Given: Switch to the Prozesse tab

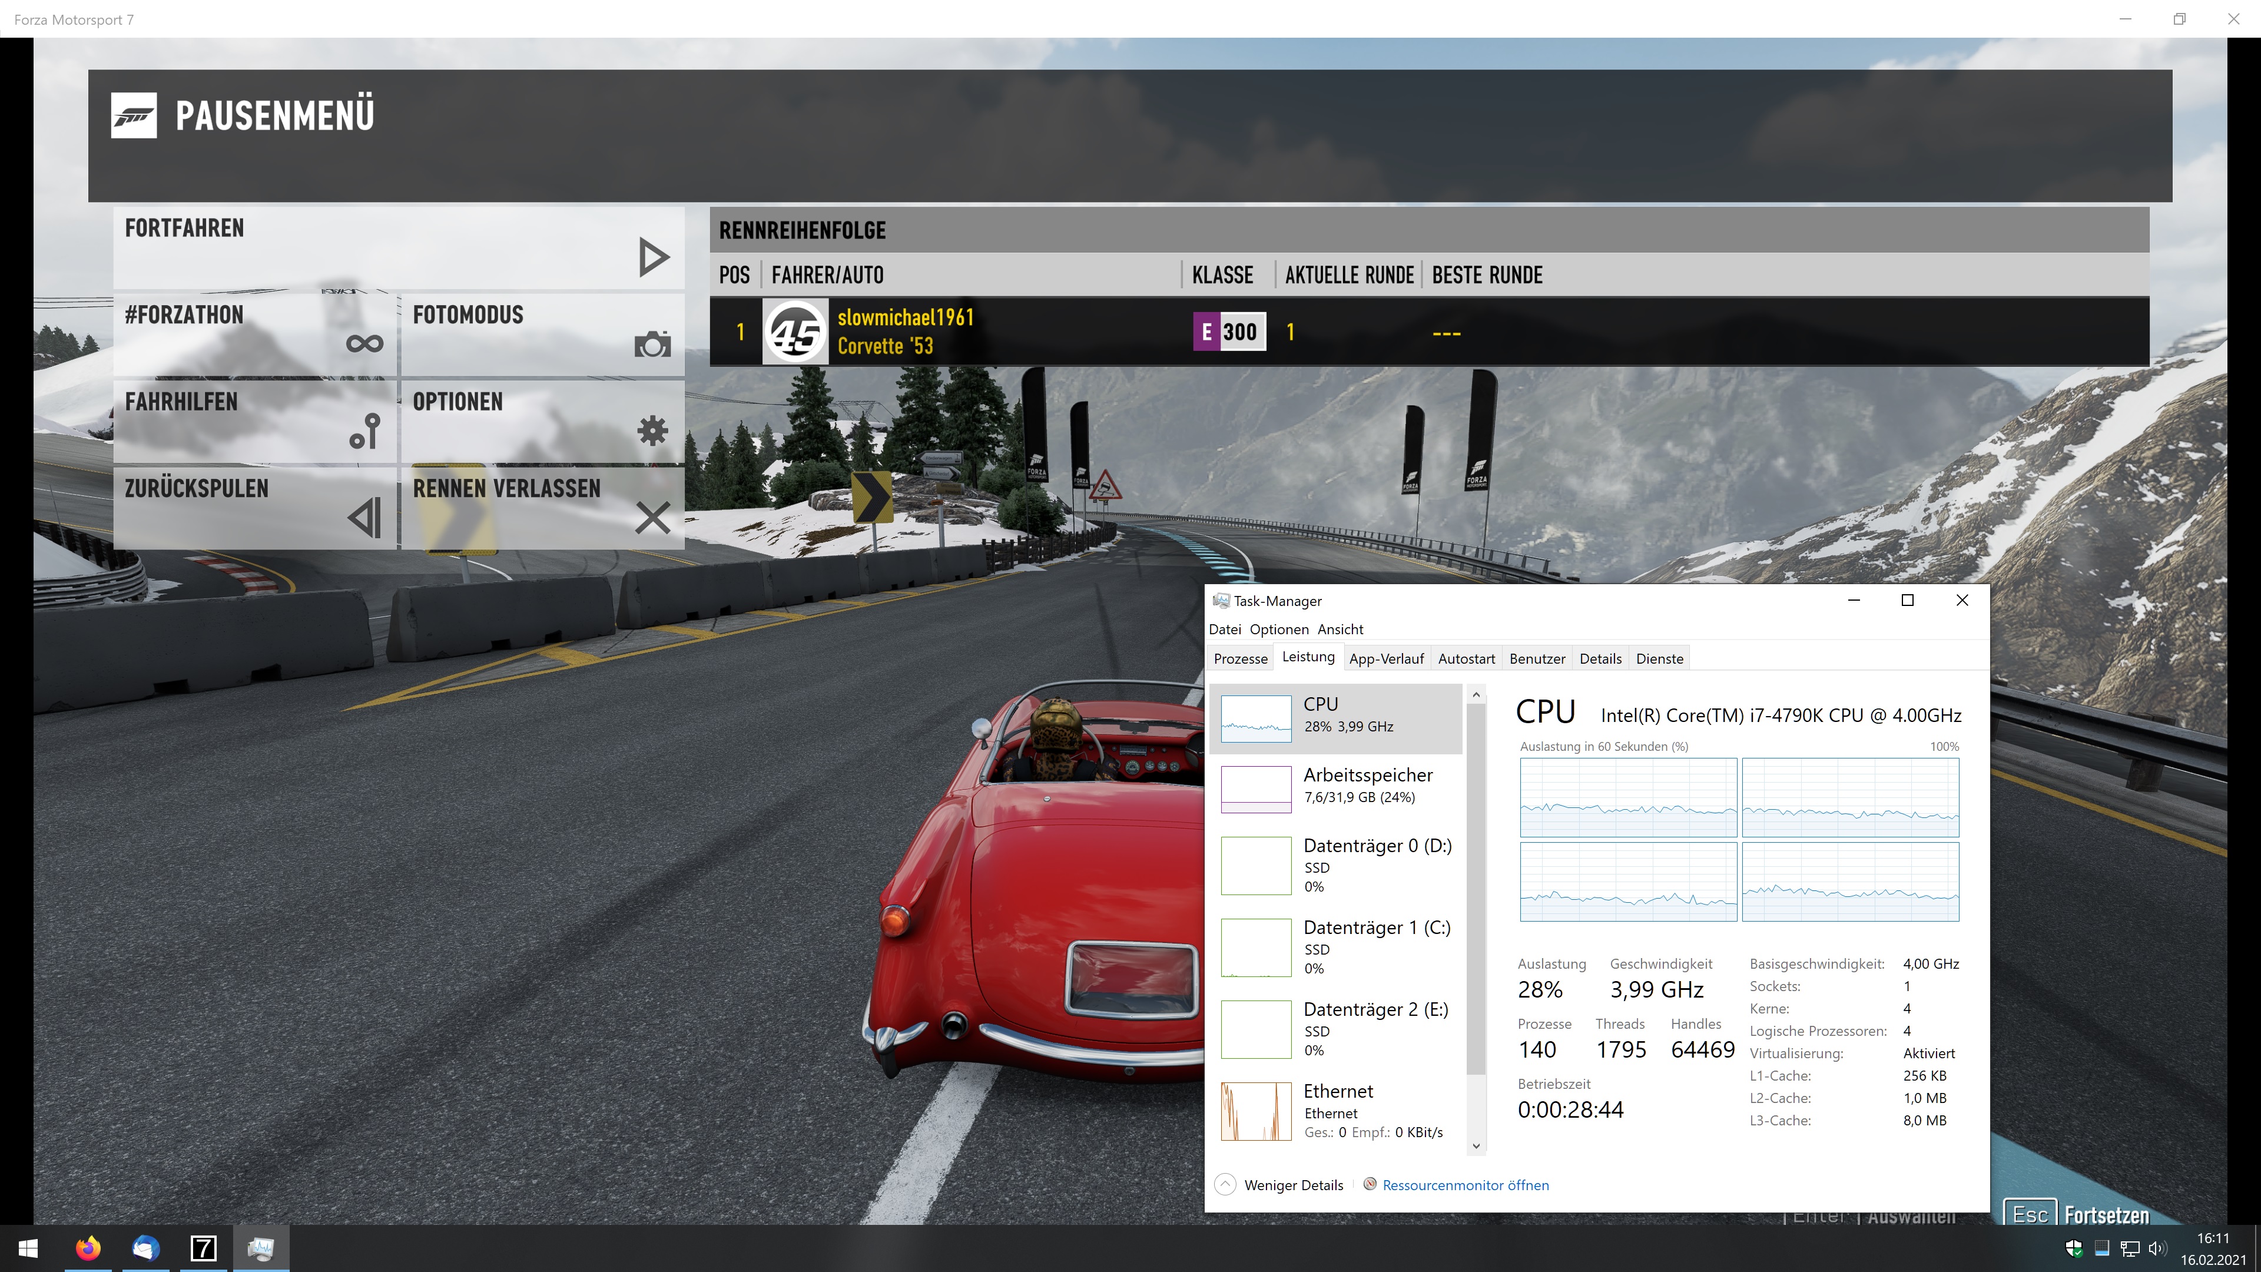Looking at the screenshot, I should [x=1240, y=658].
